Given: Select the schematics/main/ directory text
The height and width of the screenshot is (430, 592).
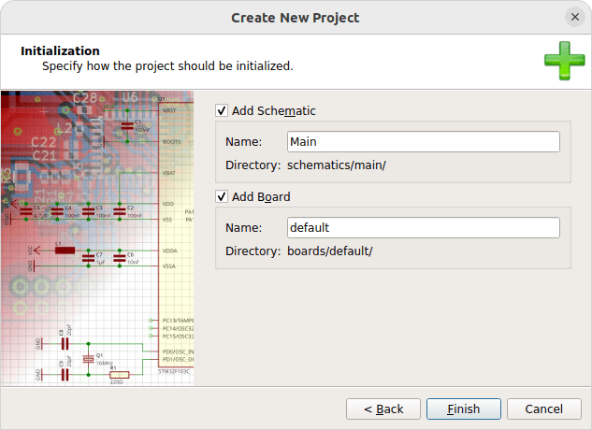Looking at the screenshot, I should tap(337, 165).
